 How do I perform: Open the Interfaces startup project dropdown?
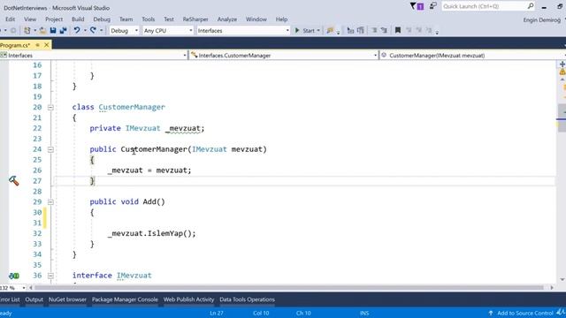[x=243, y=31]
